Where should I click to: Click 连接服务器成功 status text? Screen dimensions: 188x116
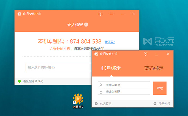(x=33, y=81)
